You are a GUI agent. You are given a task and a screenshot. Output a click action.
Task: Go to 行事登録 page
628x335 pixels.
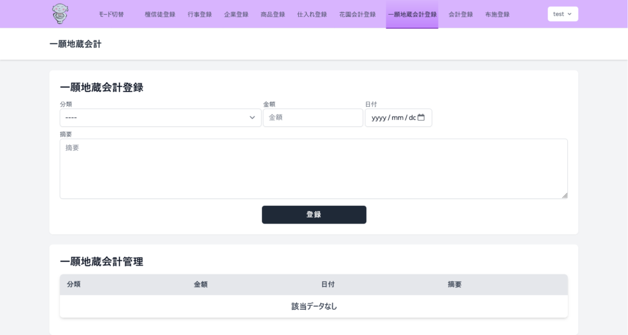tap(200, 14)
